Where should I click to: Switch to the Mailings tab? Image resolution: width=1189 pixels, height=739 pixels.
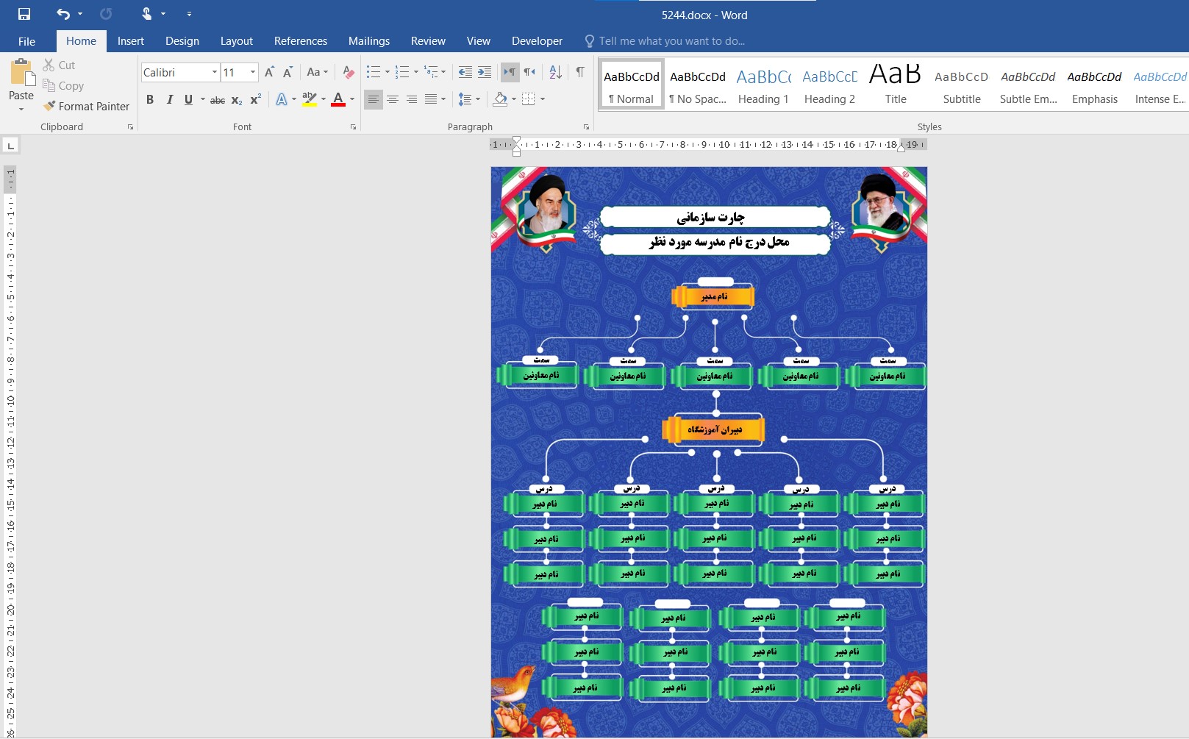[369, 41]
